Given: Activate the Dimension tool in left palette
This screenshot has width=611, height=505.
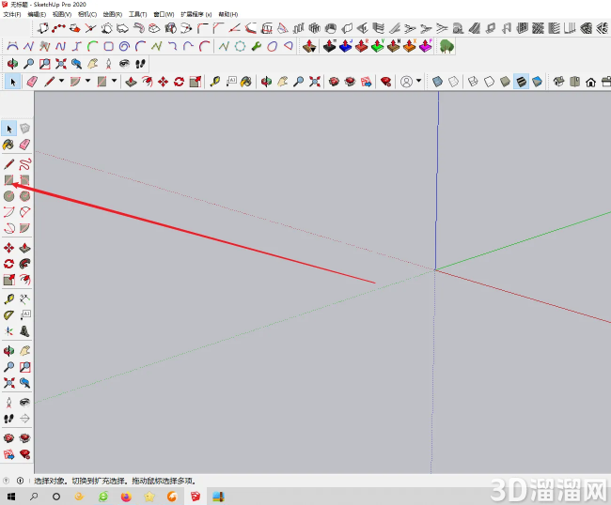Looking at the screenshot, I should [x=24, y=298].
